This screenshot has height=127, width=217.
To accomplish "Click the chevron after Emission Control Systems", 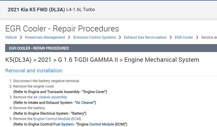I will coord(120,37).
